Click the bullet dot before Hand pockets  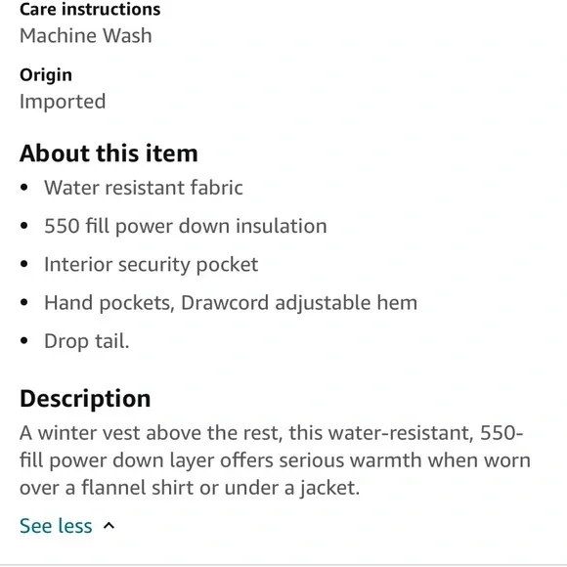pyautogui.click(x=24, y=303)
